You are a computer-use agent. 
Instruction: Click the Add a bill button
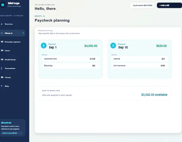170,5
